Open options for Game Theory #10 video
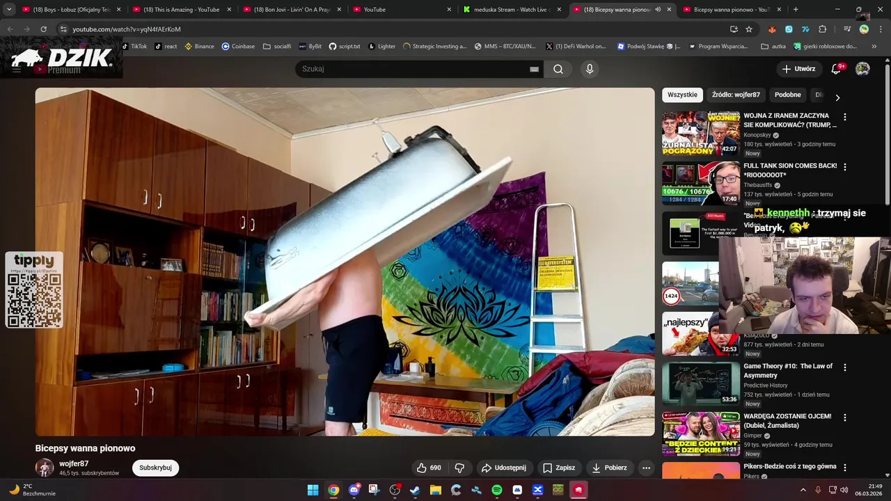Viewport: 891px width, 501px height. tap(845, 367)
